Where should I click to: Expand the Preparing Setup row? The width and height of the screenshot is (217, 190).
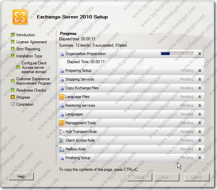point(200,70)
